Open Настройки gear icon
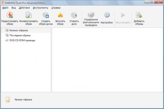This screenshot has height=109, width=164. click(107, 15)
